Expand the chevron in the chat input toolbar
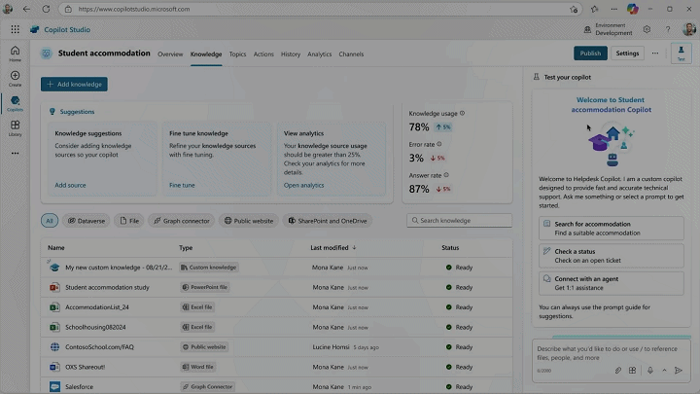700x394 pixels. (665, 370)
